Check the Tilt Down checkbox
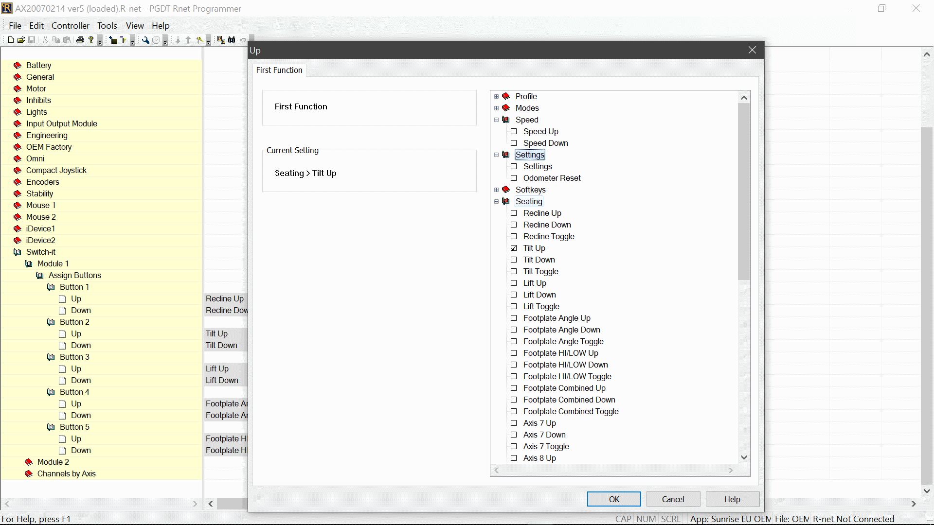Viewport: 934px width, 525px height. point(514,260)
